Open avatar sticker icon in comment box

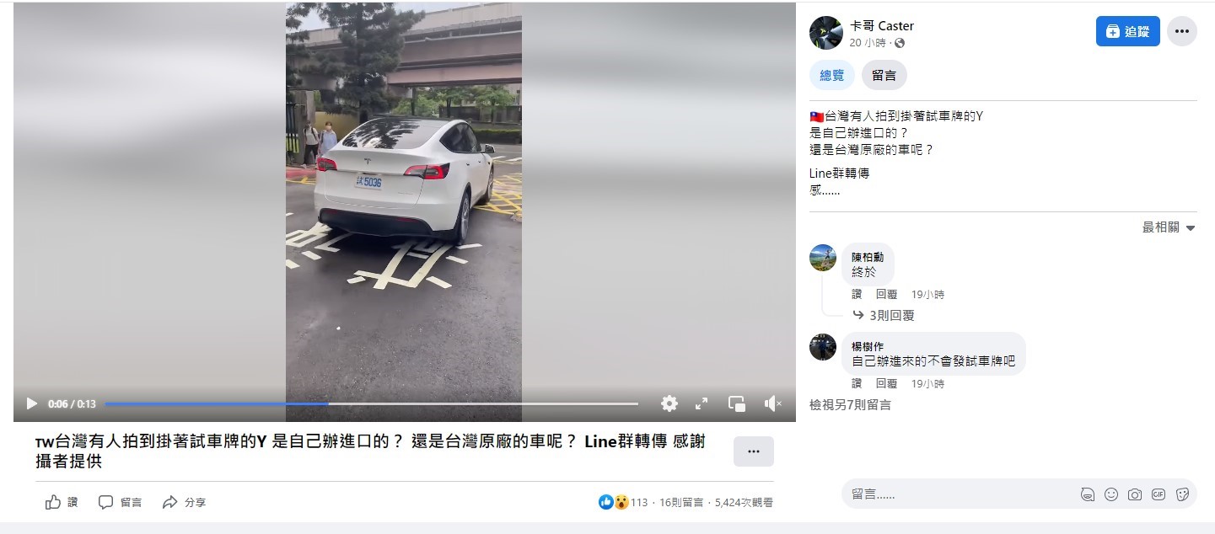(1088, 494)
